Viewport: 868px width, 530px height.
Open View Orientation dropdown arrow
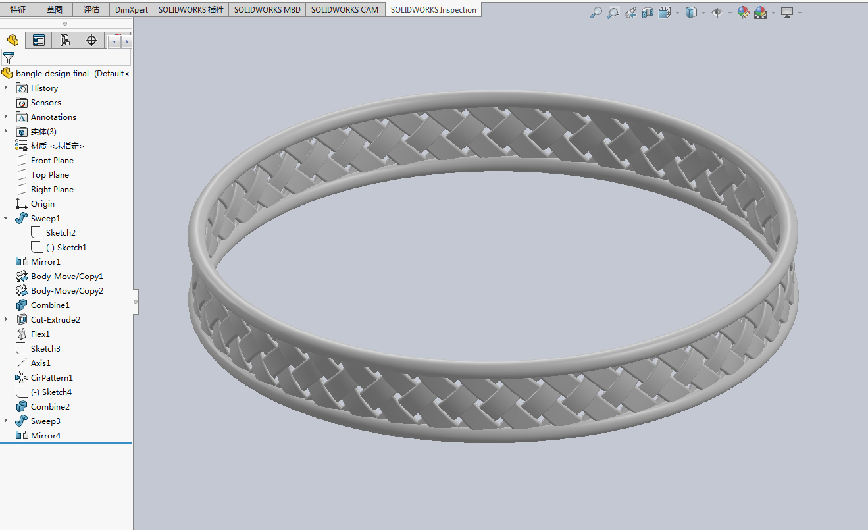[677, 13]
